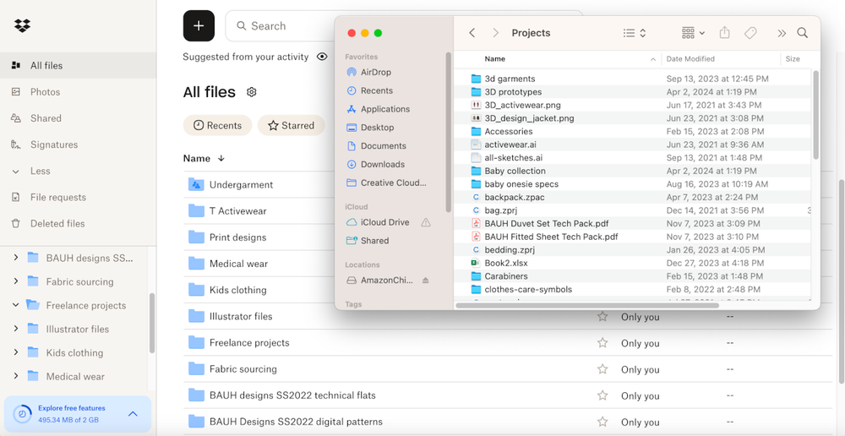Viewport: 845px width, 436px height.
Task: Expand the Fabric sourcing tree folder
Action: click(16, 281)
